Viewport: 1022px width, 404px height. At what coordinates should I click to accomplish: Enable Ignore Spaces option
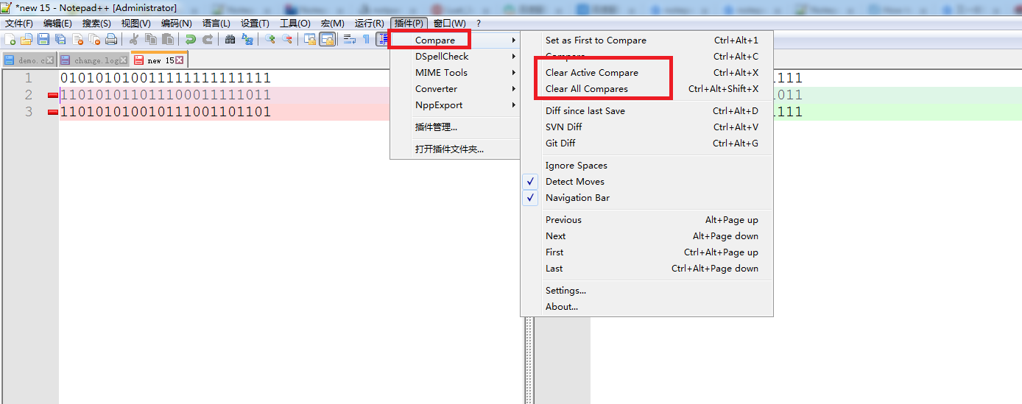(646, 166)
